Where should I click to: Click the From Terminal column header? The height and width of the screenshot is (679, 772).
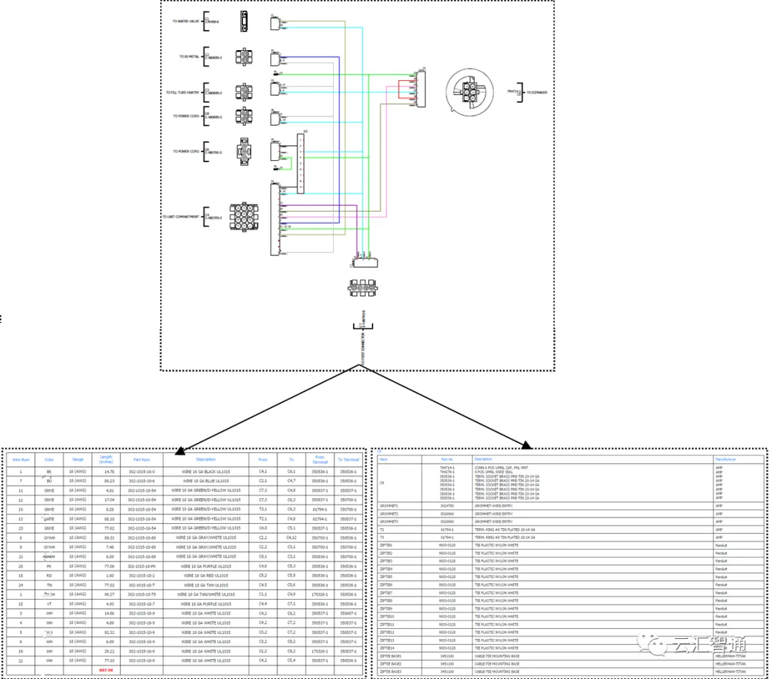click(x=320, y=460)
